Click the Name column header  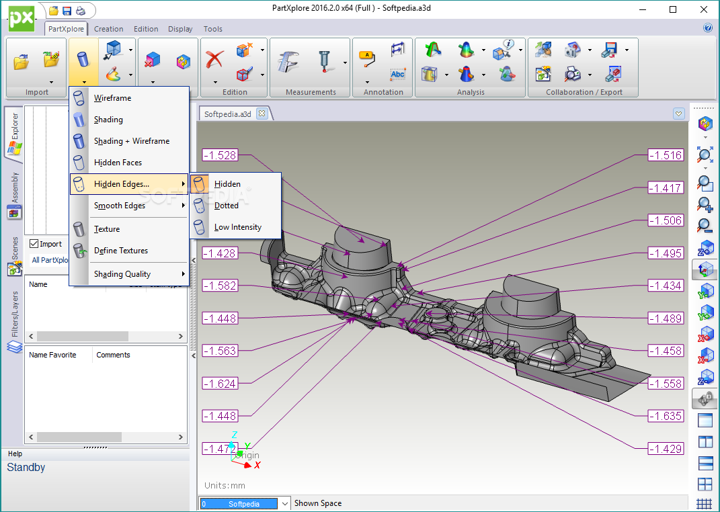point(38,284)
